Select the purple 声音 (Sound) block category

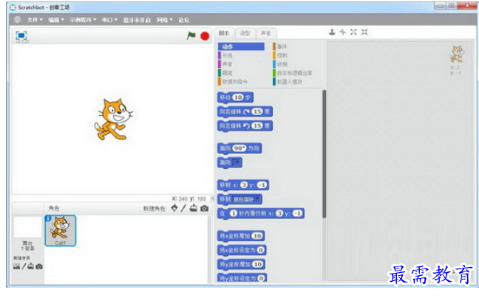point(225,64)
